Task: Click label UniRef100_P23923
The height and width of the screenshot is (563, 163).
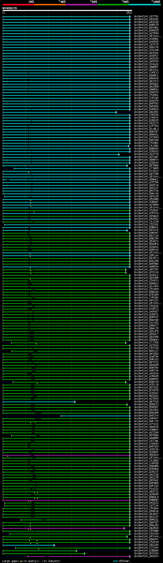Action: point(146,171)
